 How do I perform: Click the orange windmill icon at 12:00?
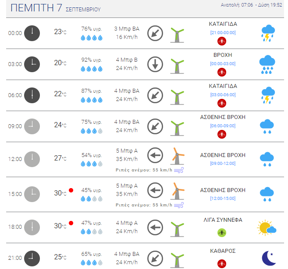pos(177,156)
